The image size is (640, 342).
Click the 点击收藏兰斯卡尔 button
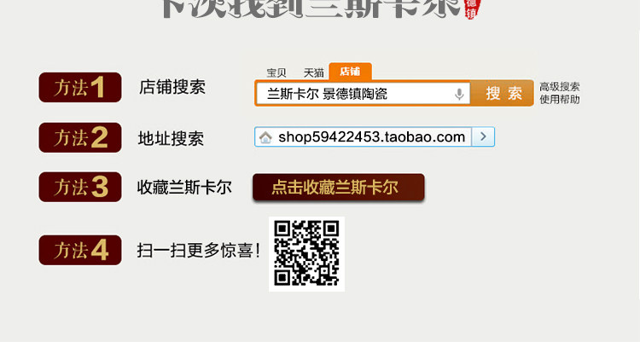pos(339,188)
